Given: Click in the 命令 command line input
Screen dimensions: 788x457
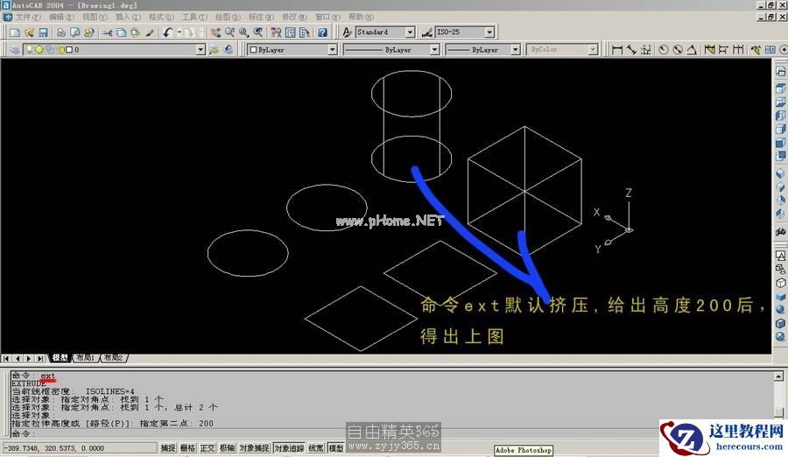Looking at the screenshot, I should [392, 433].
